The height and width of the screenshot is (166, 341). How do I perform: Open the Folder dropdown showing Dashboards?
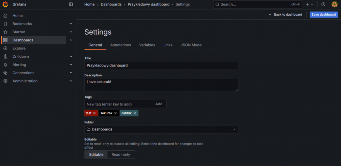point(161,129)
